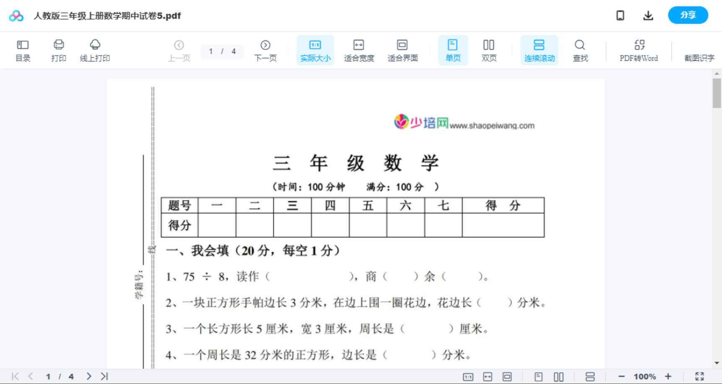The width and height of the screenshot is (722, 384).
Task: Switch to 适合宽度 fit width mode
Action: click(358, 50)
